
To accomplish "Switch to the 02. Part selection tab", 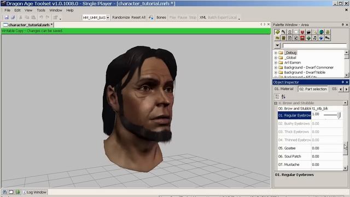I will (x=313, y=89).
